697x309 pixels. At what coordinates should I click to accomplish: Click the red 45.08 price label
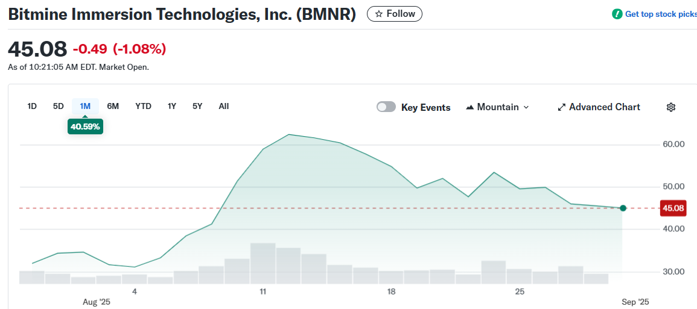point(673,208)
